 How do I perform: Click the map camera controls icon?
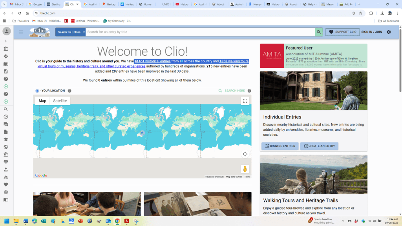(x=245, y=154)
